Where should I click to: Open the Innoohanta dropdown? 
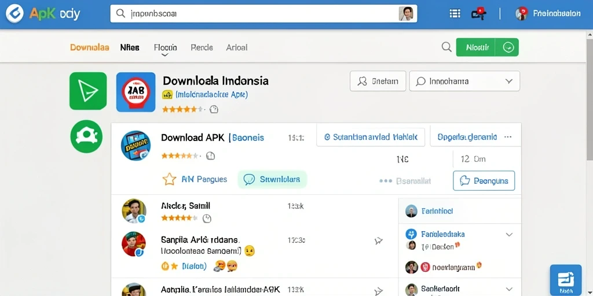464,81
